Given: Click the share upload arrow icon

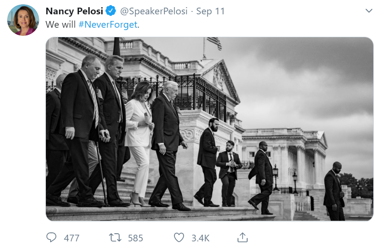Looking at the screenshot, I should click(x=242, y=237).
